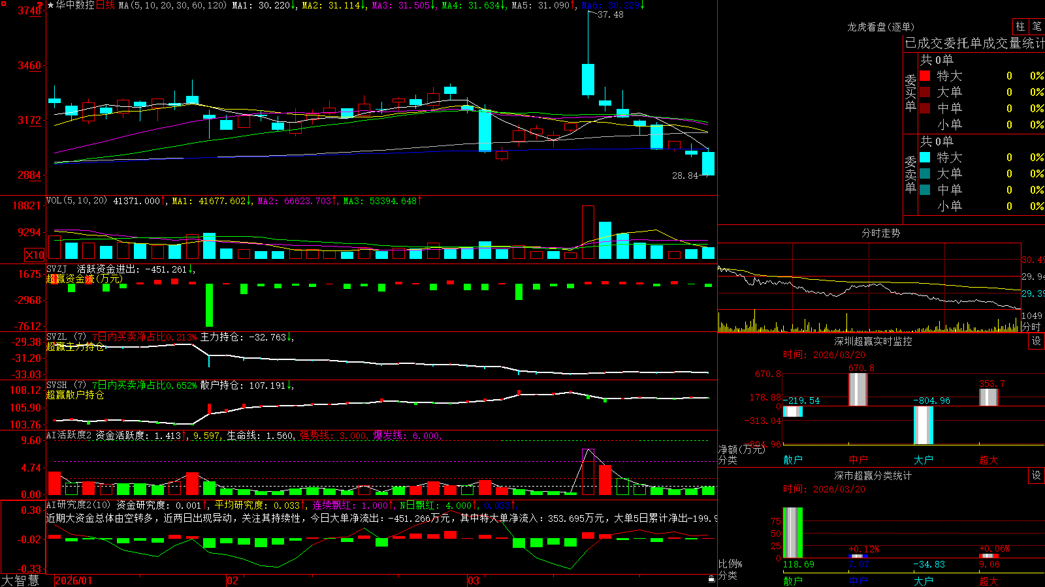The height and width of the screenshot is (587, 1045).
Task: Click the -804.96 大户 bar in realtime monitor
Action: [x=924, y=425]
